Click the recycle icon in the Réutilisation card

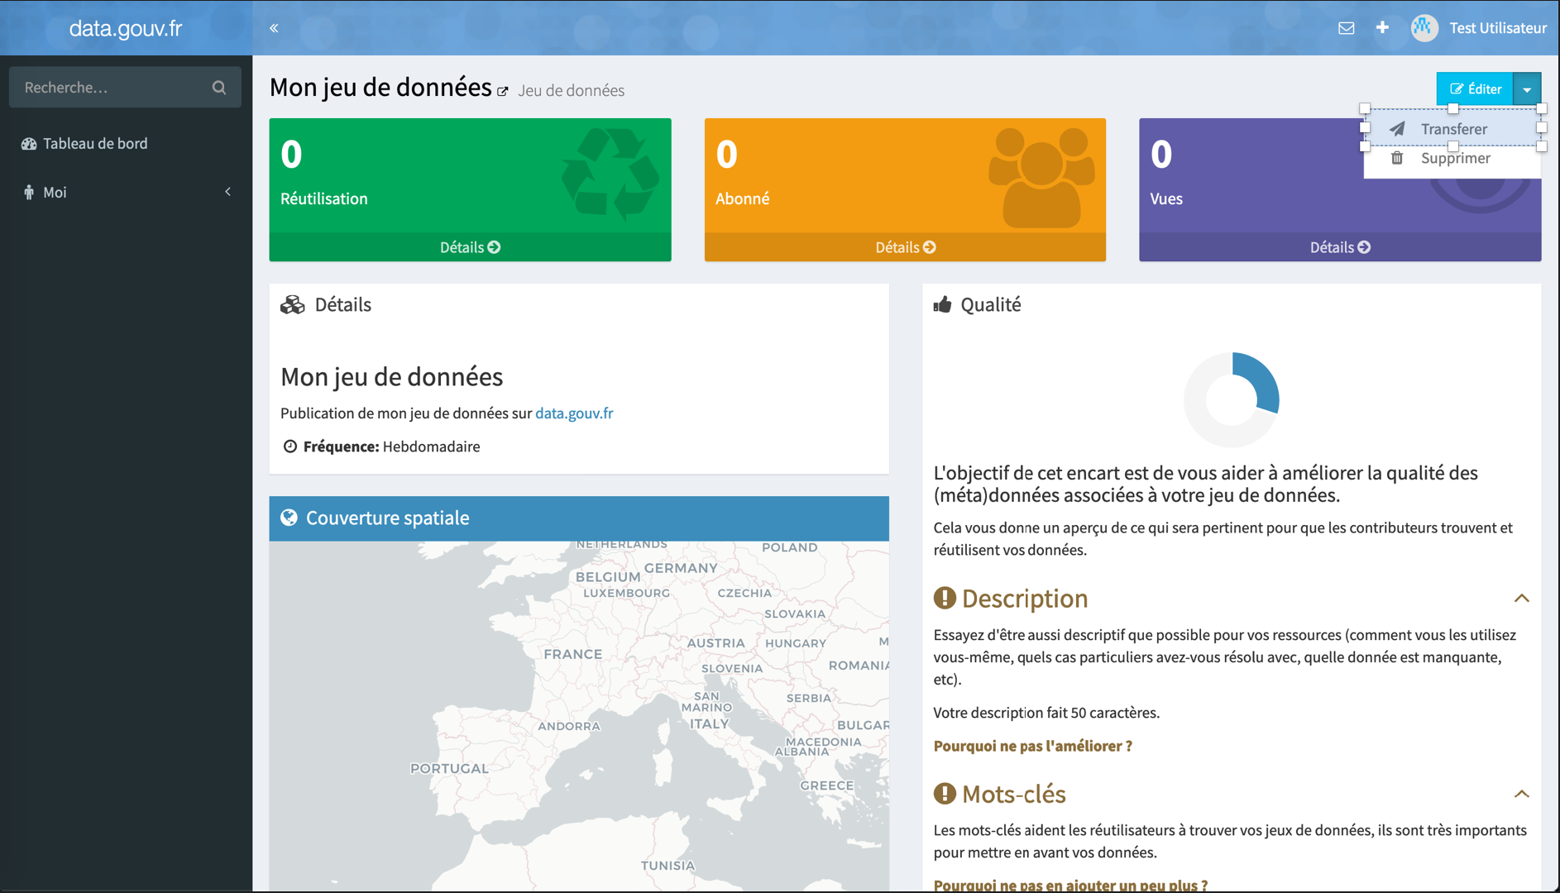(x=610, y=174)
